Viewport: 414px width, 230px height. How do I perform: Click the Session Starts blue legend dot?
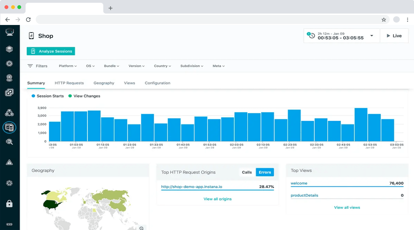pos(33,96)
